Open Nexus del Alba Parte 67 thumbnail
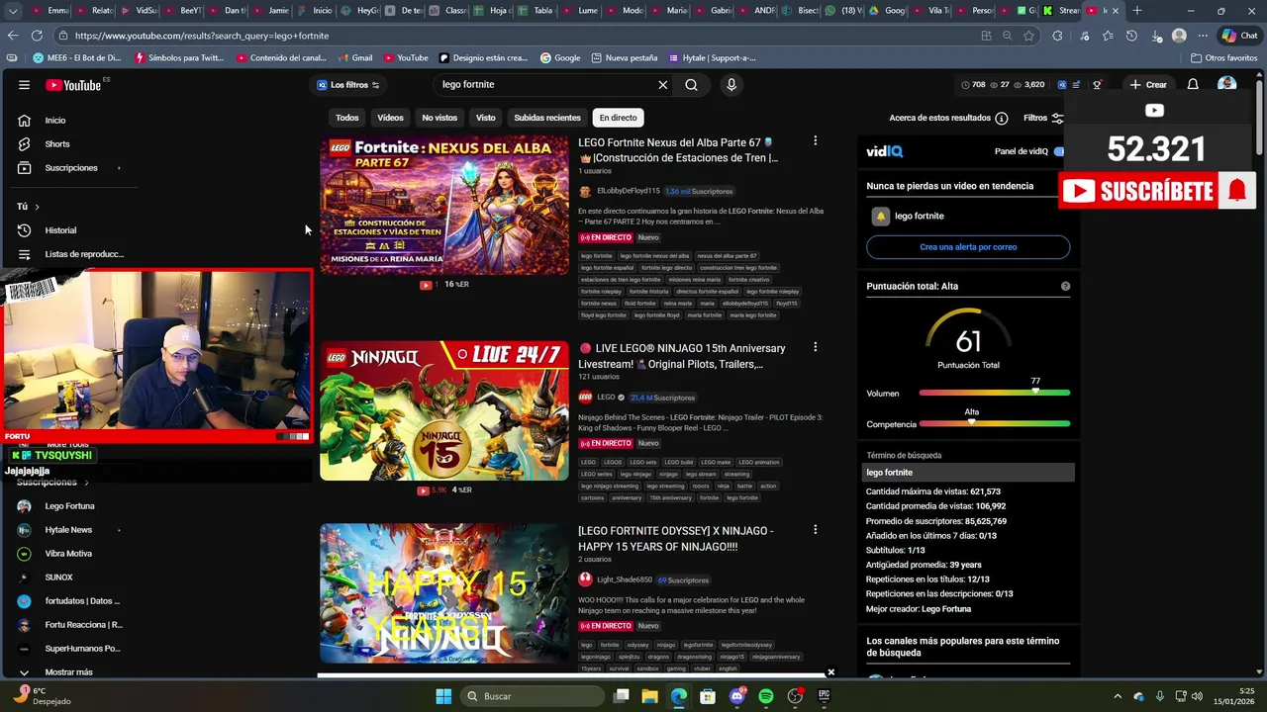Screen dimensions: 1267x712 (444, 205)
